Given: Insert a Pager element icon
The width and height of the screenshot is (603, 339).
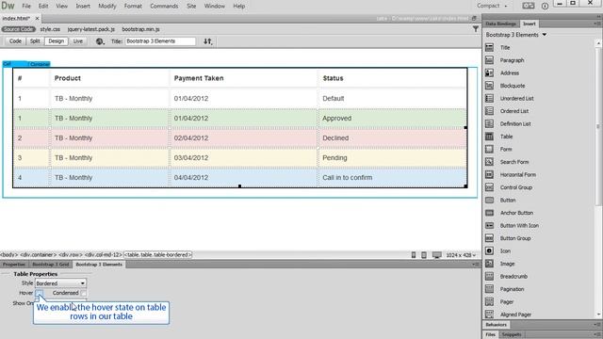Looking at the screenshot, I should click(x=489, y=301).
